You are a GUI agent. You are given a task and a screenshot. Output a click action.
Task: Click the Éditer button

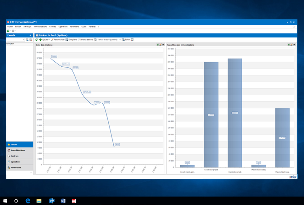pos(126,40)
